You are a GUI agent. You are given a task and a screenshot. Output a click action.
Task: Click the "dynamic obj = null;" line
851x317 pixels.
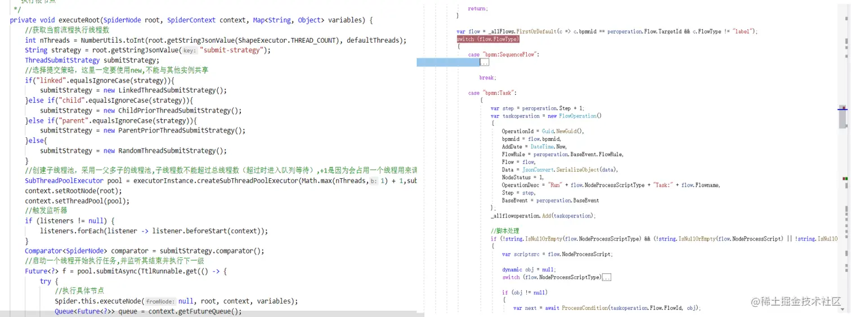pyautogui.click(x=528, y=269)
